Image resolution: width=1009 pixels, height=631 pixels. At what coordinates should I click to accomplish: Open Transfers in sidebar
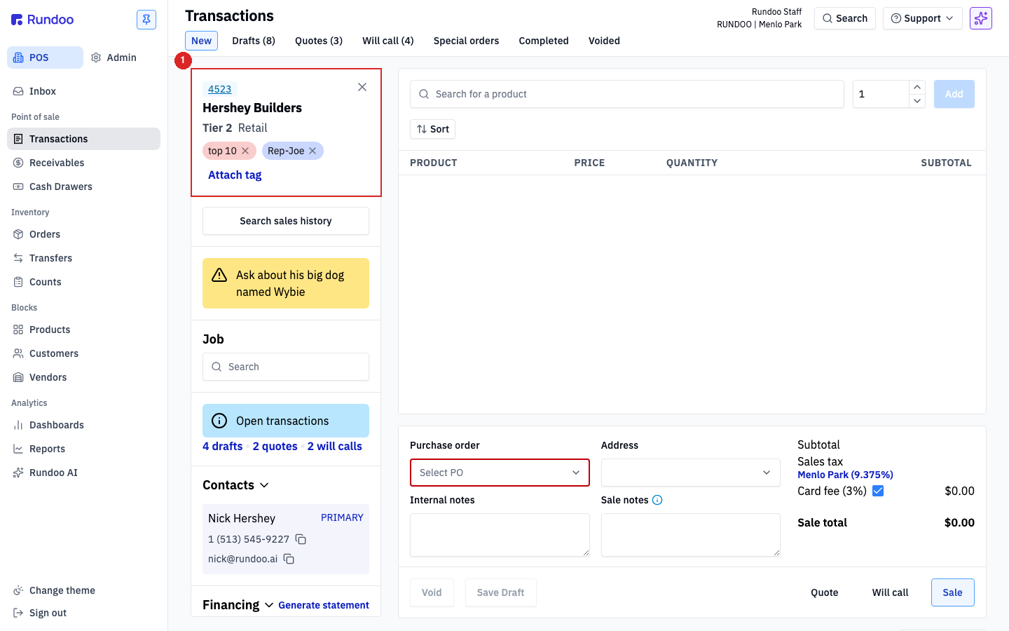coord(83,258)
